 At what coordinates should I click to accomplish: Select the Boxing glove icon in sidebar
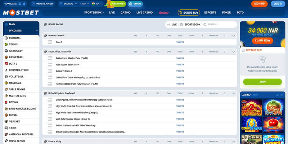pos(6,102)
